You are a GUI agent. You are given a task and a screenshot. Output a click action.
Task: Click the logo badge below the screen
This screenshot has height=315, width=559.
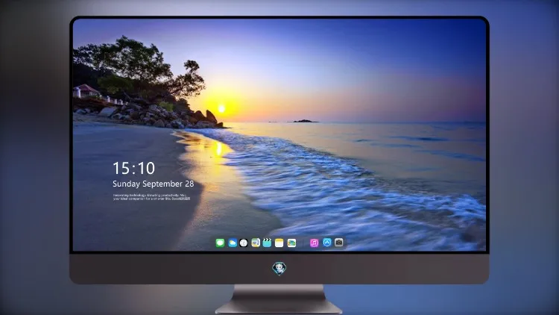tap(279, 269)
